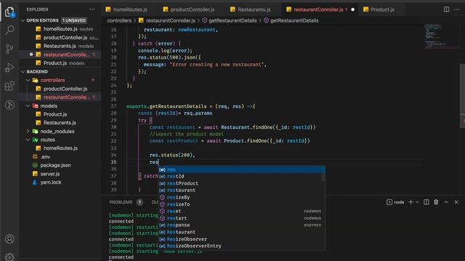Choose lowercase restaurant from autocomplete suggestions
The image size is (465, 261).
click(240, 190)
